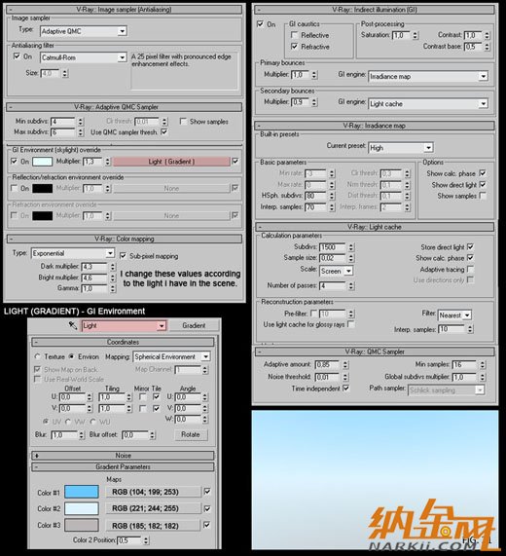Open Color #1 blue swatch
Screen dimensions: 506x556
82,492
